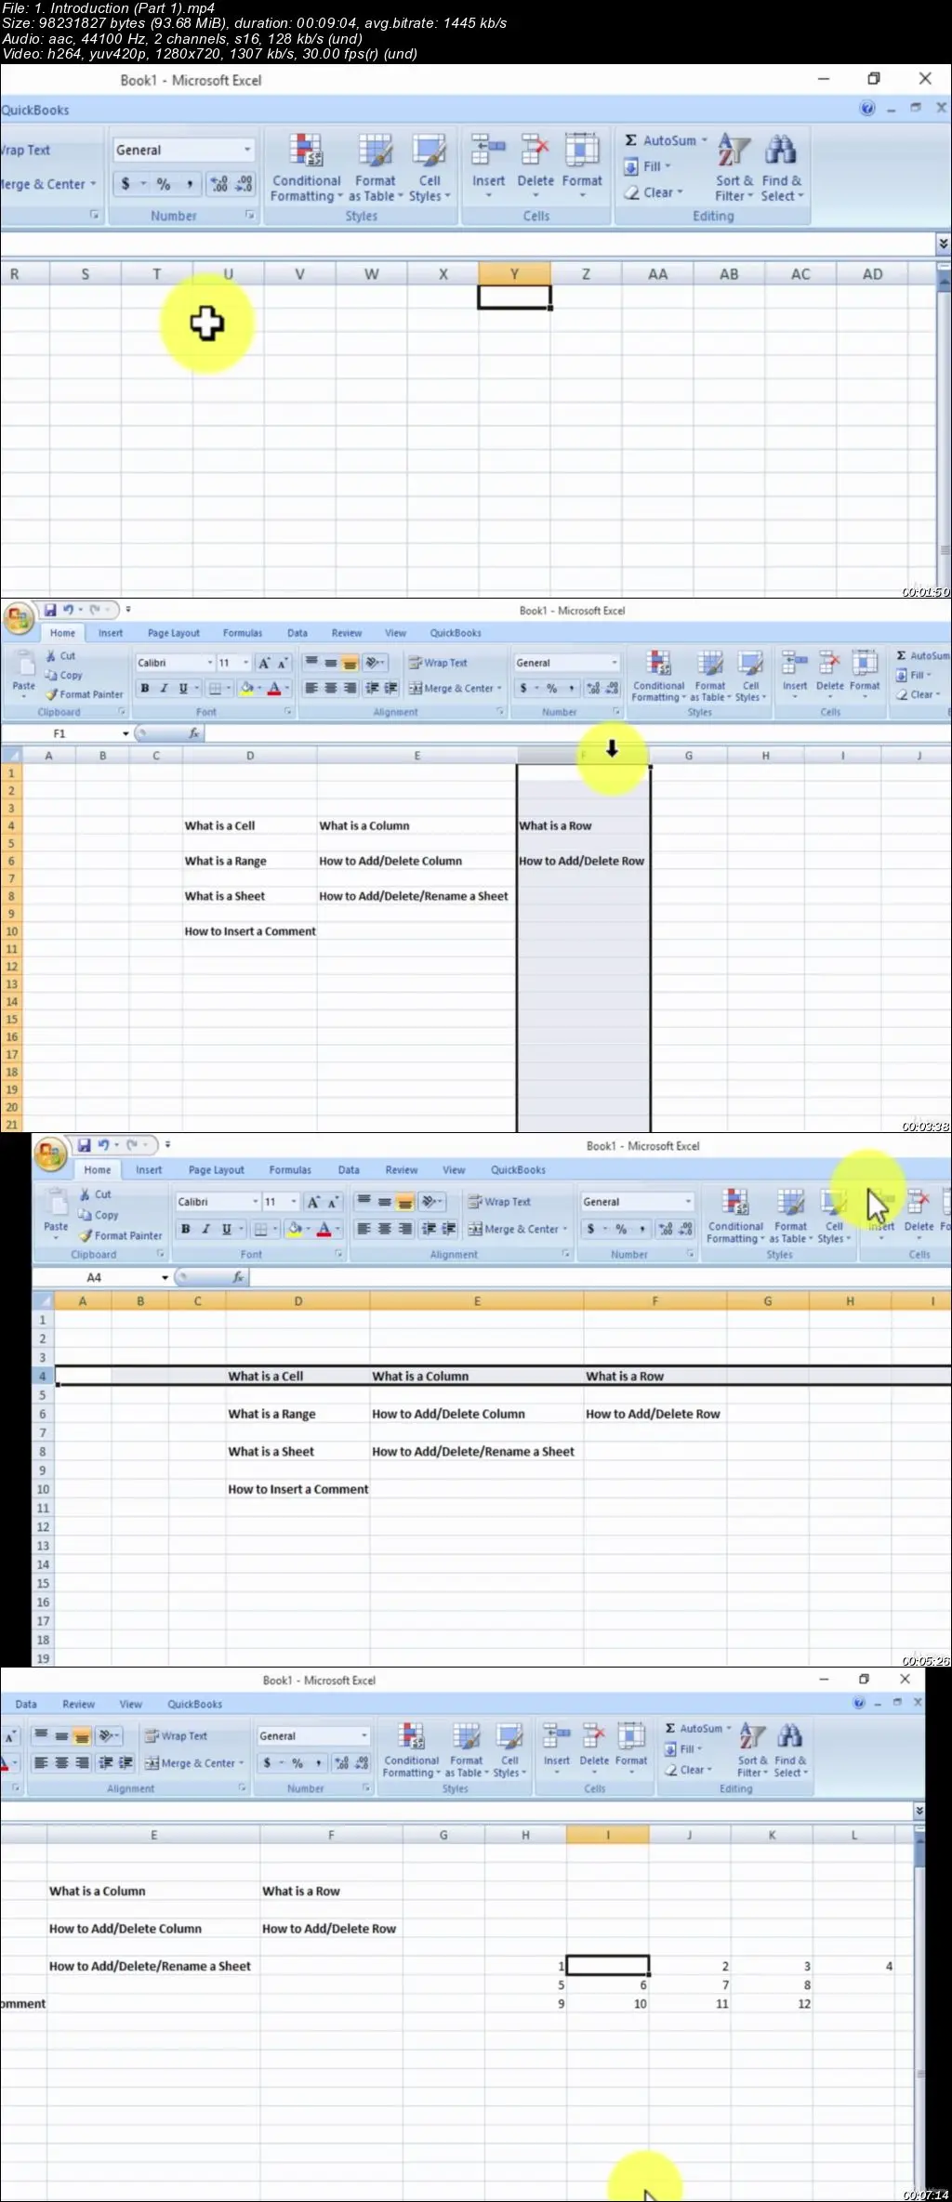Click the Font Color A in the 00:03:38 frame

click(x=274, y=689)
